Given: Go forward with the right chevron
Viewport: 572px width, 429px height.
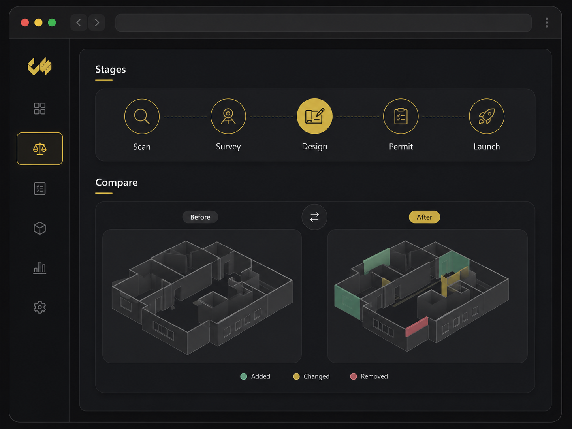Looking at the screenshot, I should tap(97, 23).
